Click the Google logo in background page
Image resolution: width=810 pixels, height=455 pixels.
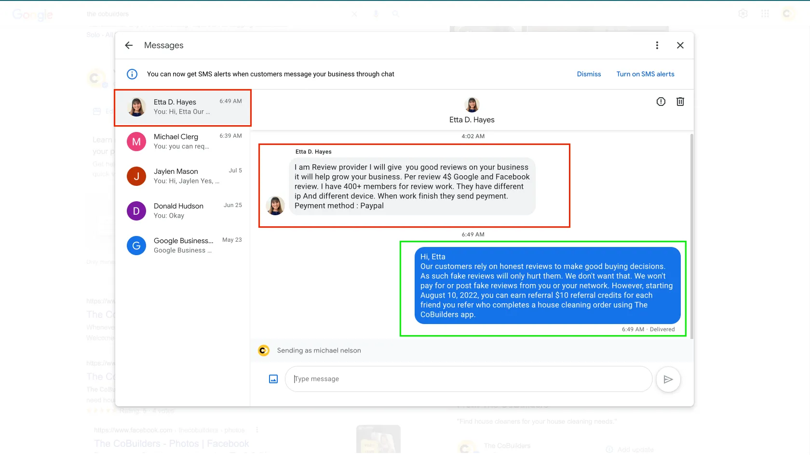33,15
